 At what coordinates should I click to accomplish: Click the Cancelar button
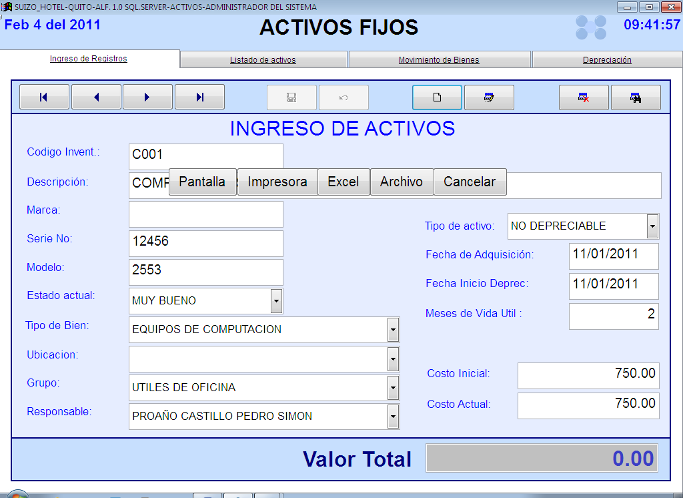(470, 182)
